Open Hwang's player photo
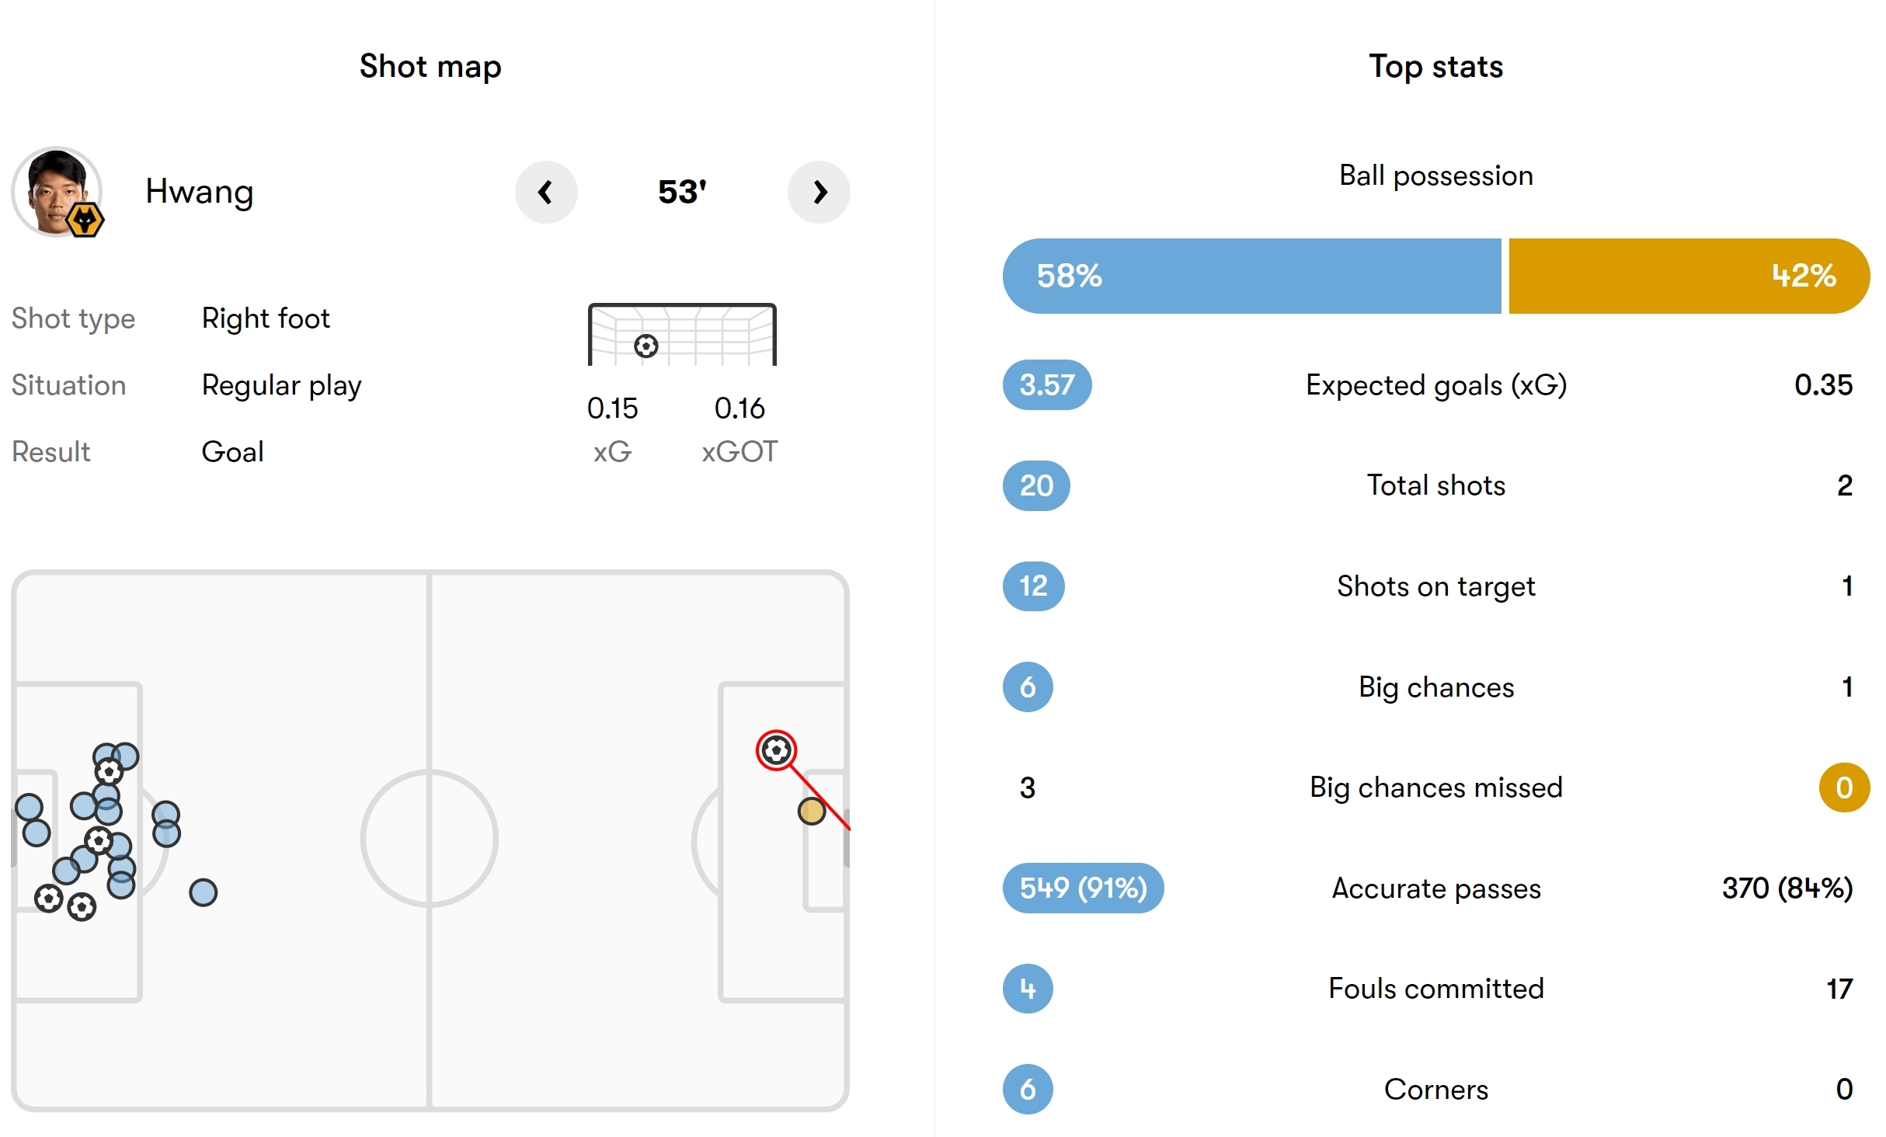 tap(57, 191)
